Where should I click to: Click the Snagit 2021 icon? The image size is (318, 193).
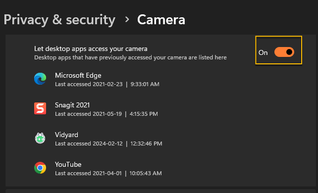pos(40,108)
